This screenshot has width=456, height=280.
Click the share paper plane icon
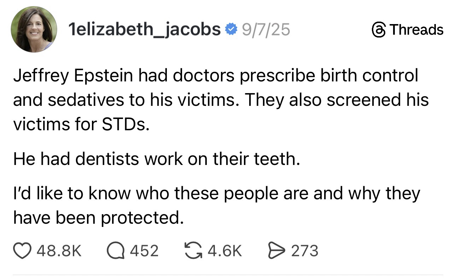[x=277, y=251]
